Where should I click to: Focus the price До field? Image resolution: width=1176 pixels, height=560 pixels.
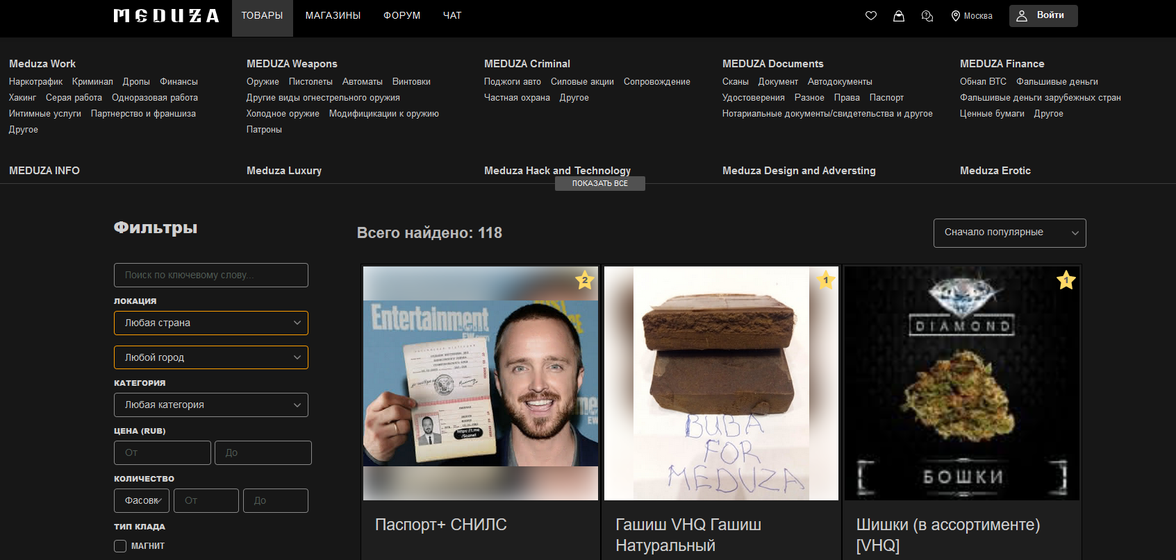click(263, 452)
